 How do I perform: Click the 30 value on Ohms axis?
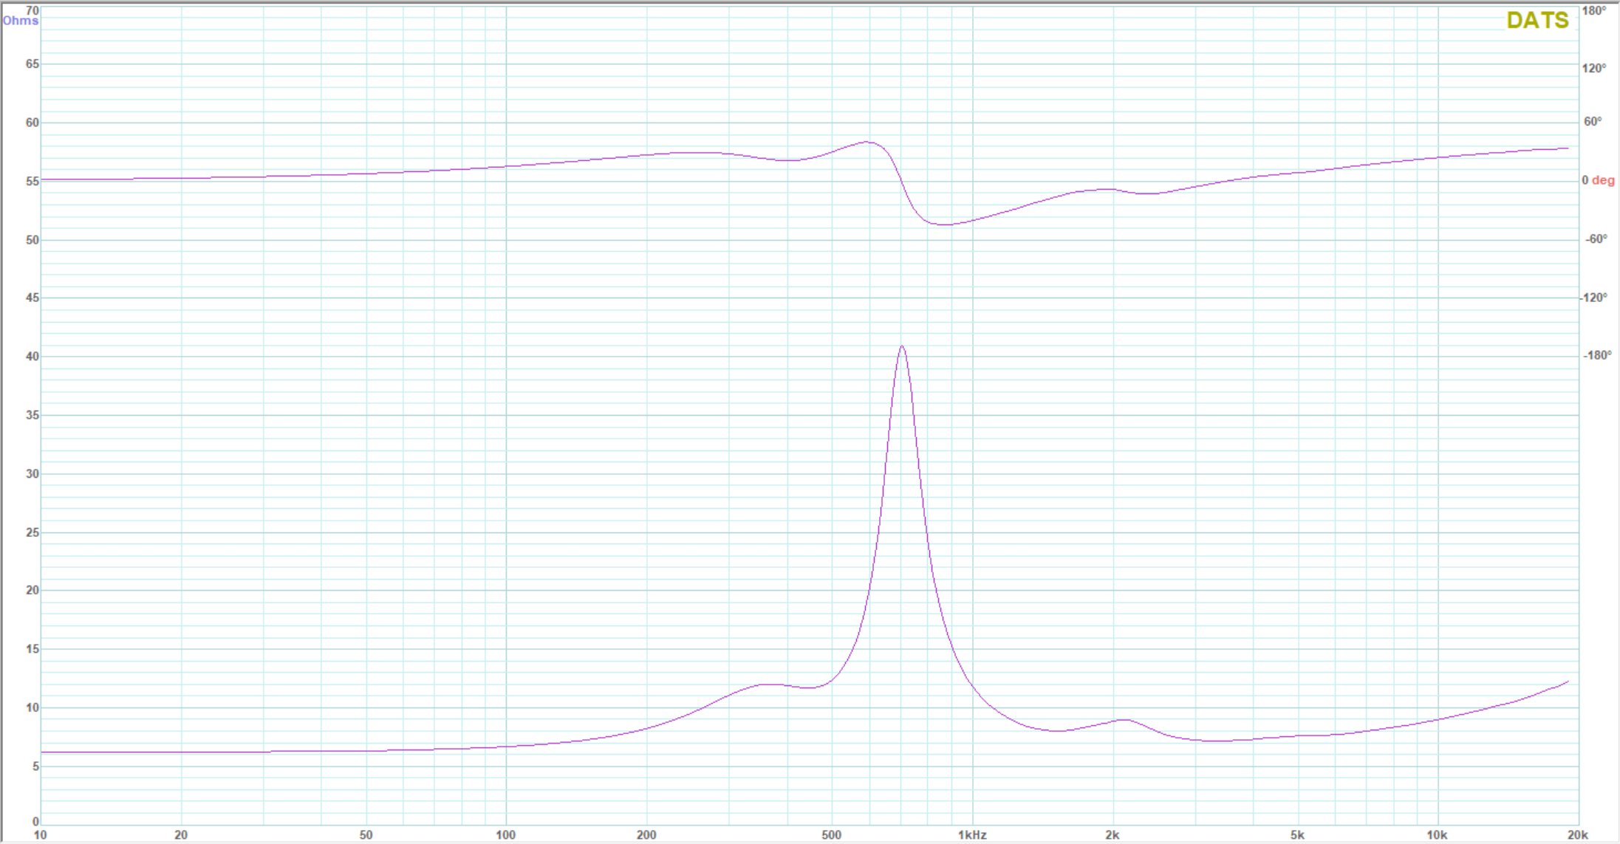33,474
